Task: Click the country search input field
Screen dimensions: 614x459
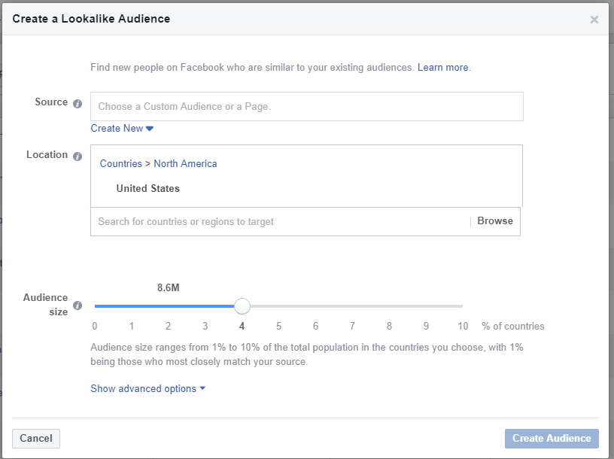Action: (280, 222)
